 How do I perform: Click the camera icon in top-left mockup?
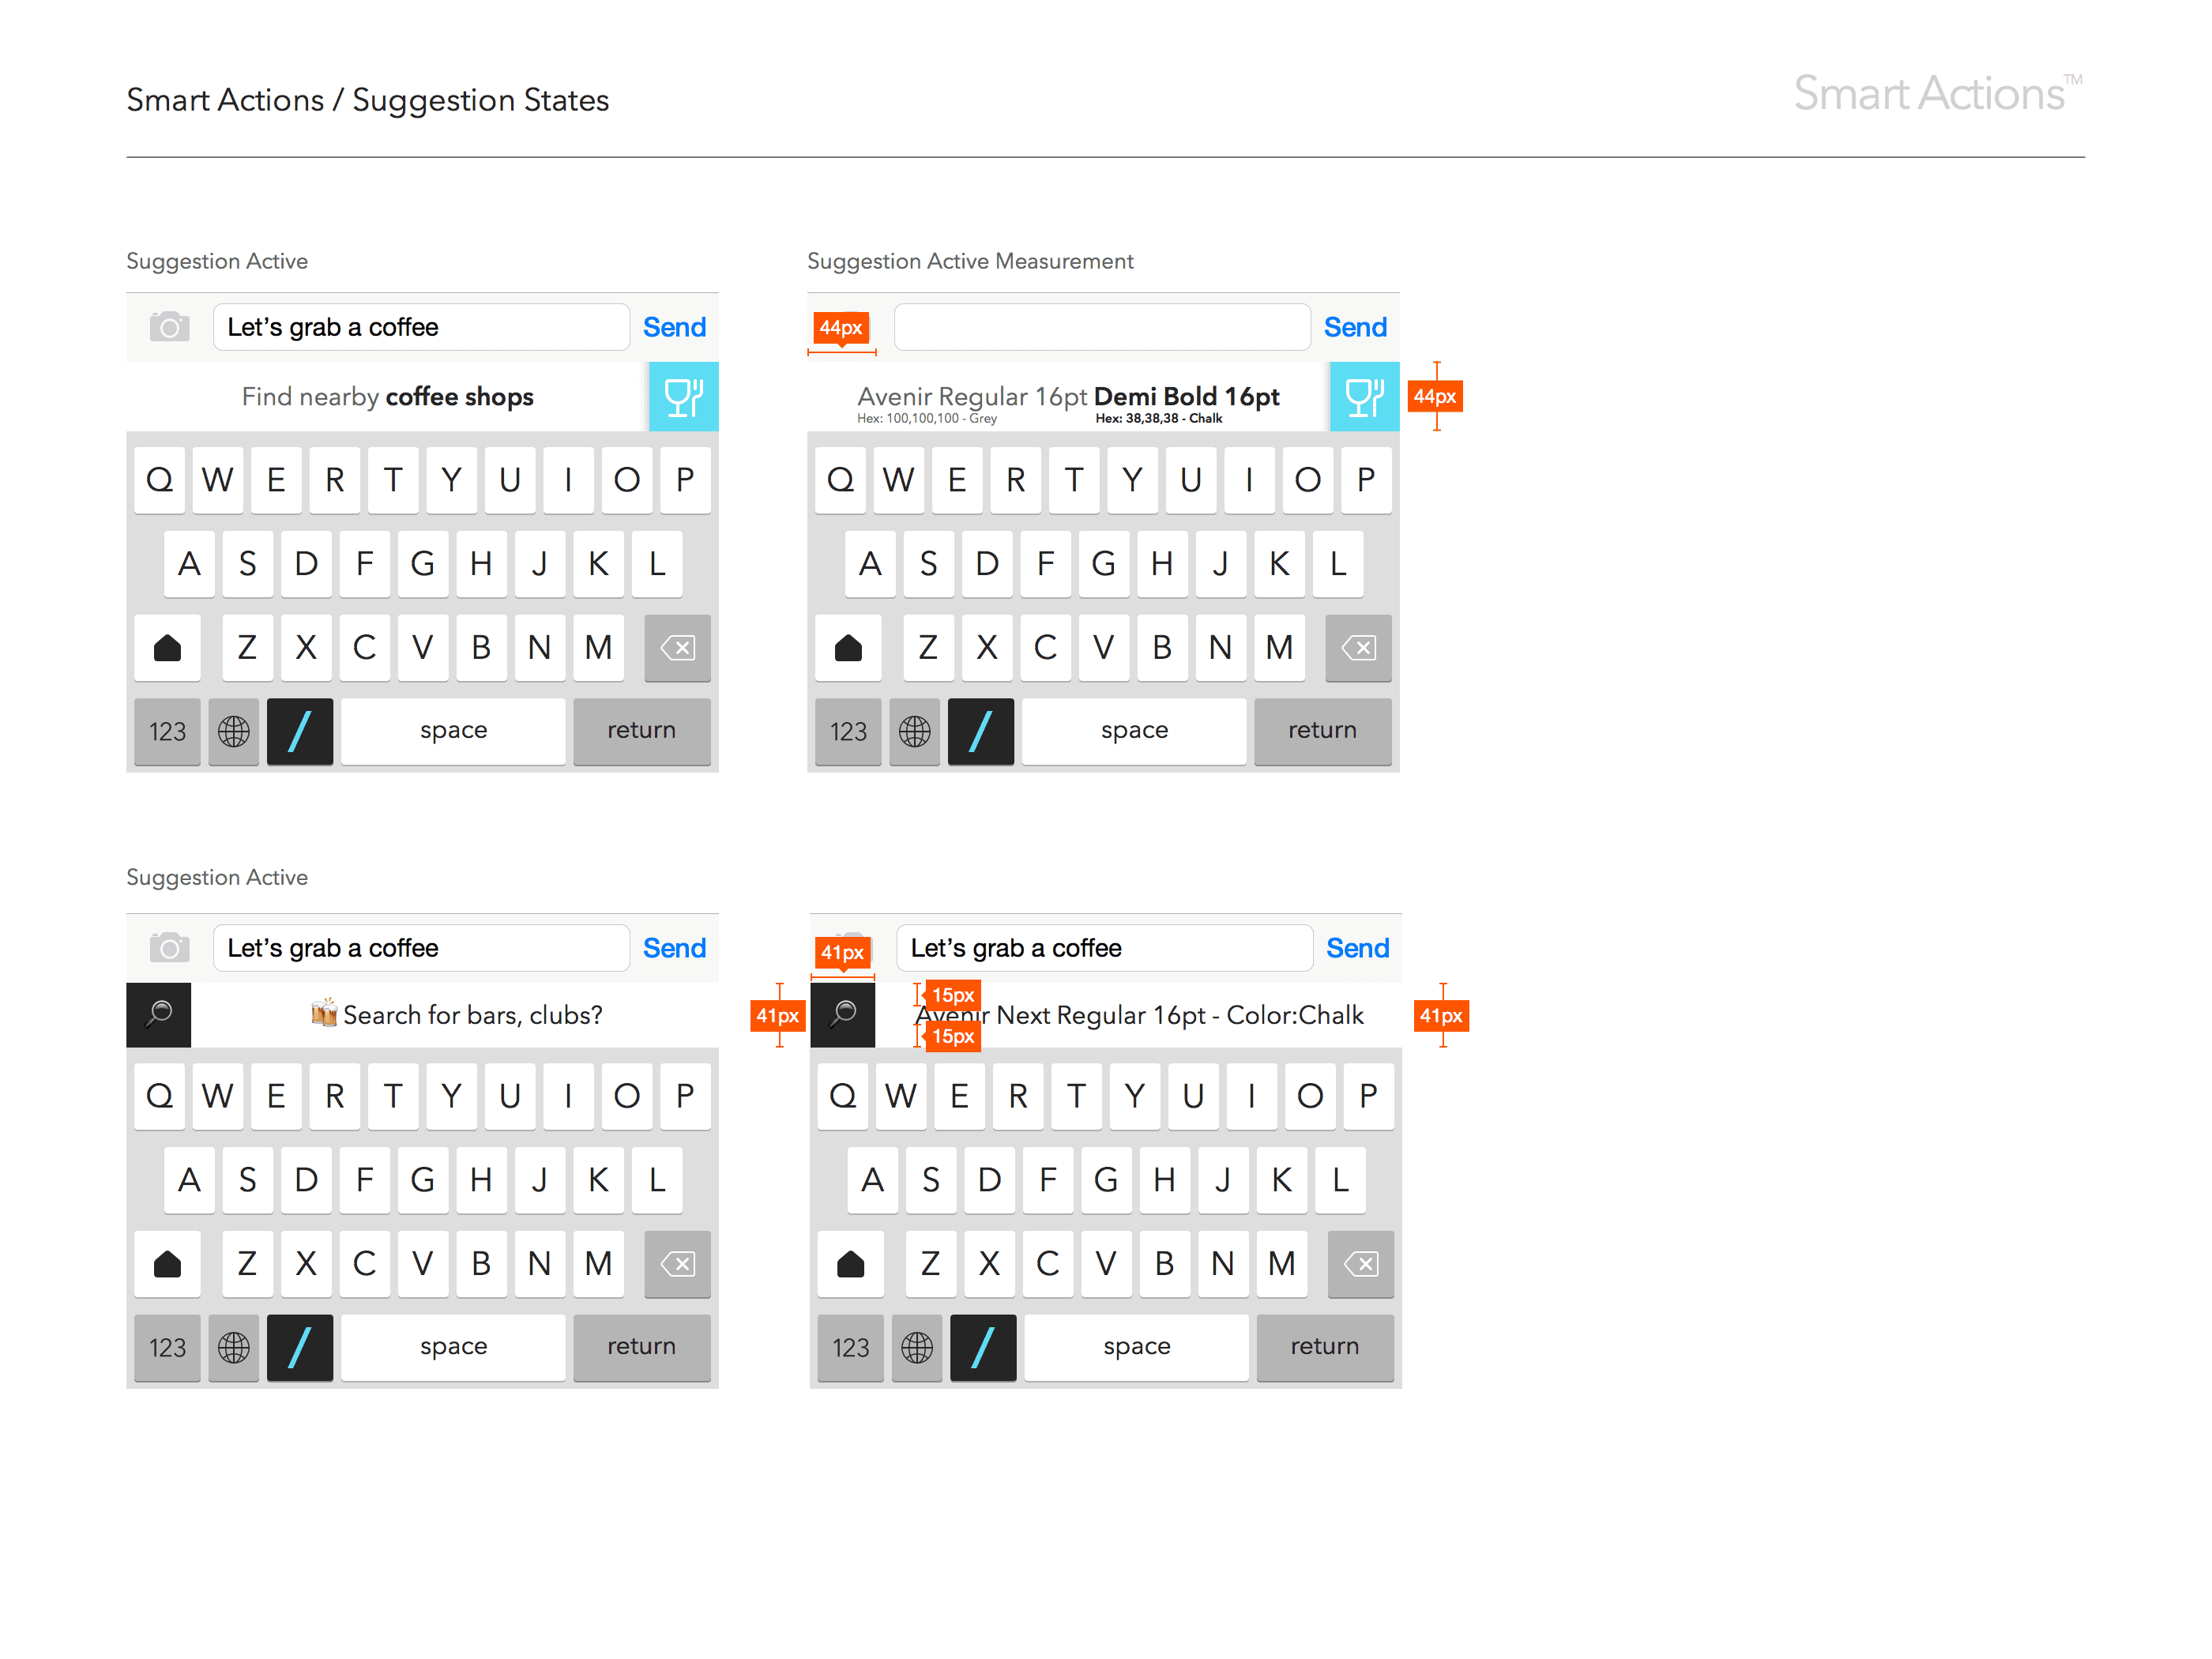click(169, 327)
